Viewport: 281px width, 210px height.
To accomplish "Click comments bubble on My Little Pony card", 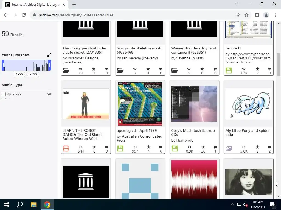I will click(269, 147).
